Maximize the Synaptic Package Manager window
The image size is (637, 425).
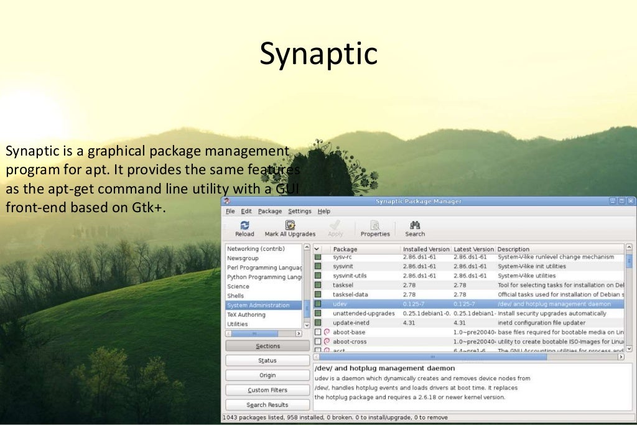click(621, 201)
